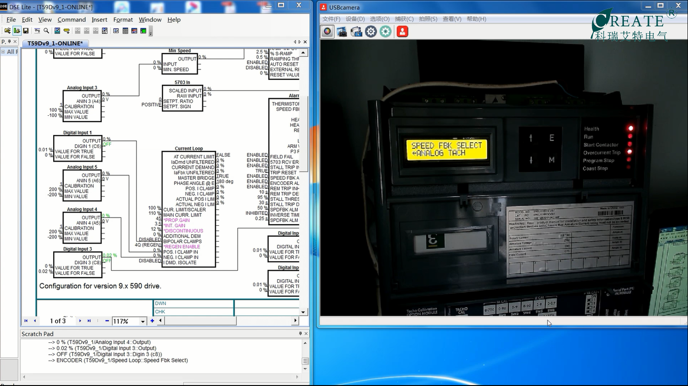Open the Help menu in DSE Lite
Screen dimensions: 688x386
(x=174, y=20)
